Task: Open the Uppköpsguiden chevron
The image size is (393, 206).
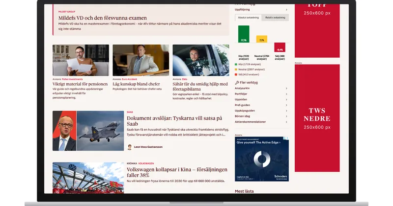Action: click(x=286, y=111)
